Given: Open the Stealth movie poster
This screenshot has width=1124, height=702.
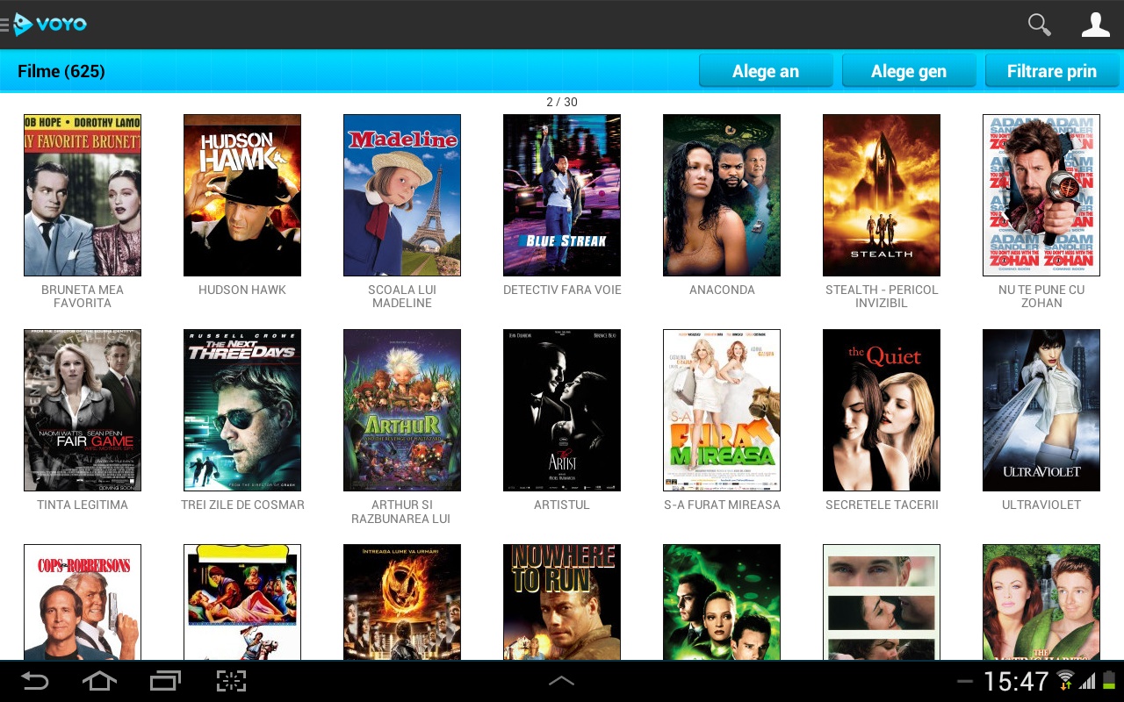Looking at the screenshot, I should [x=882, y=195].
